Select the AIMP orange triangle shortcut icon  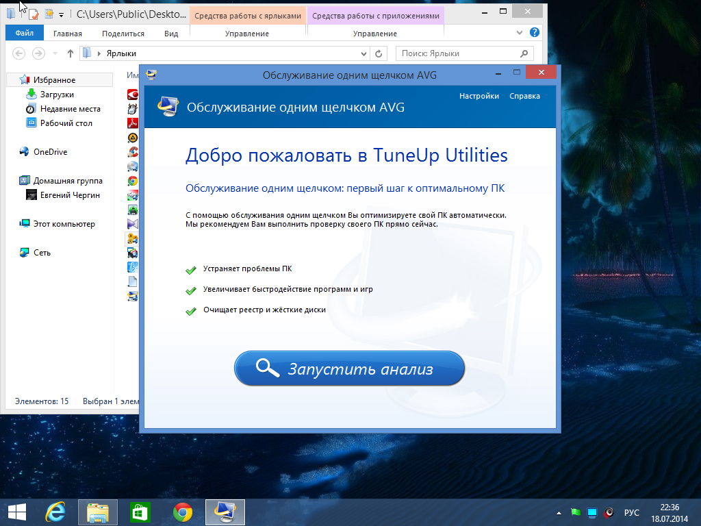[x=133, y=138]
